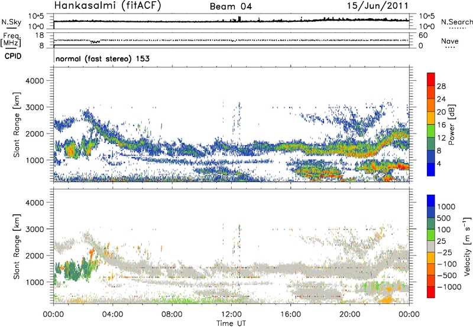
Task: Click 'Slant Range [km]' label of power panel
Action: tap(17, 125)
